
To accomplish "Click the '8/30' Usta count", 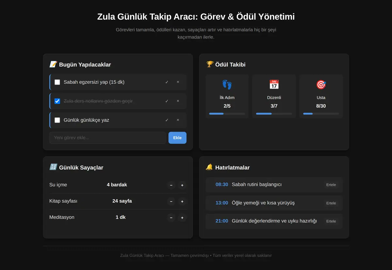I will coord(321,106).
